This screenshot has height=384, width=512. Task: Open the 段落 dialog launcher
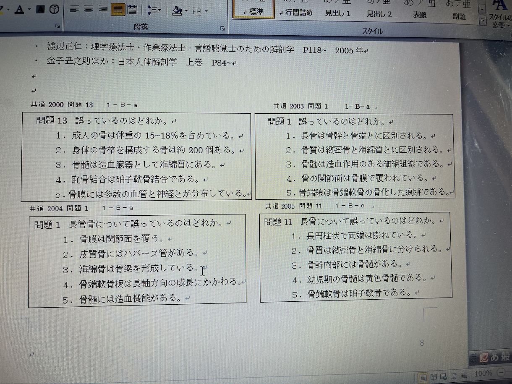222,29
